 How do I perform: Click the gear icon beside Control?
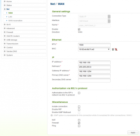click(5, 48)
